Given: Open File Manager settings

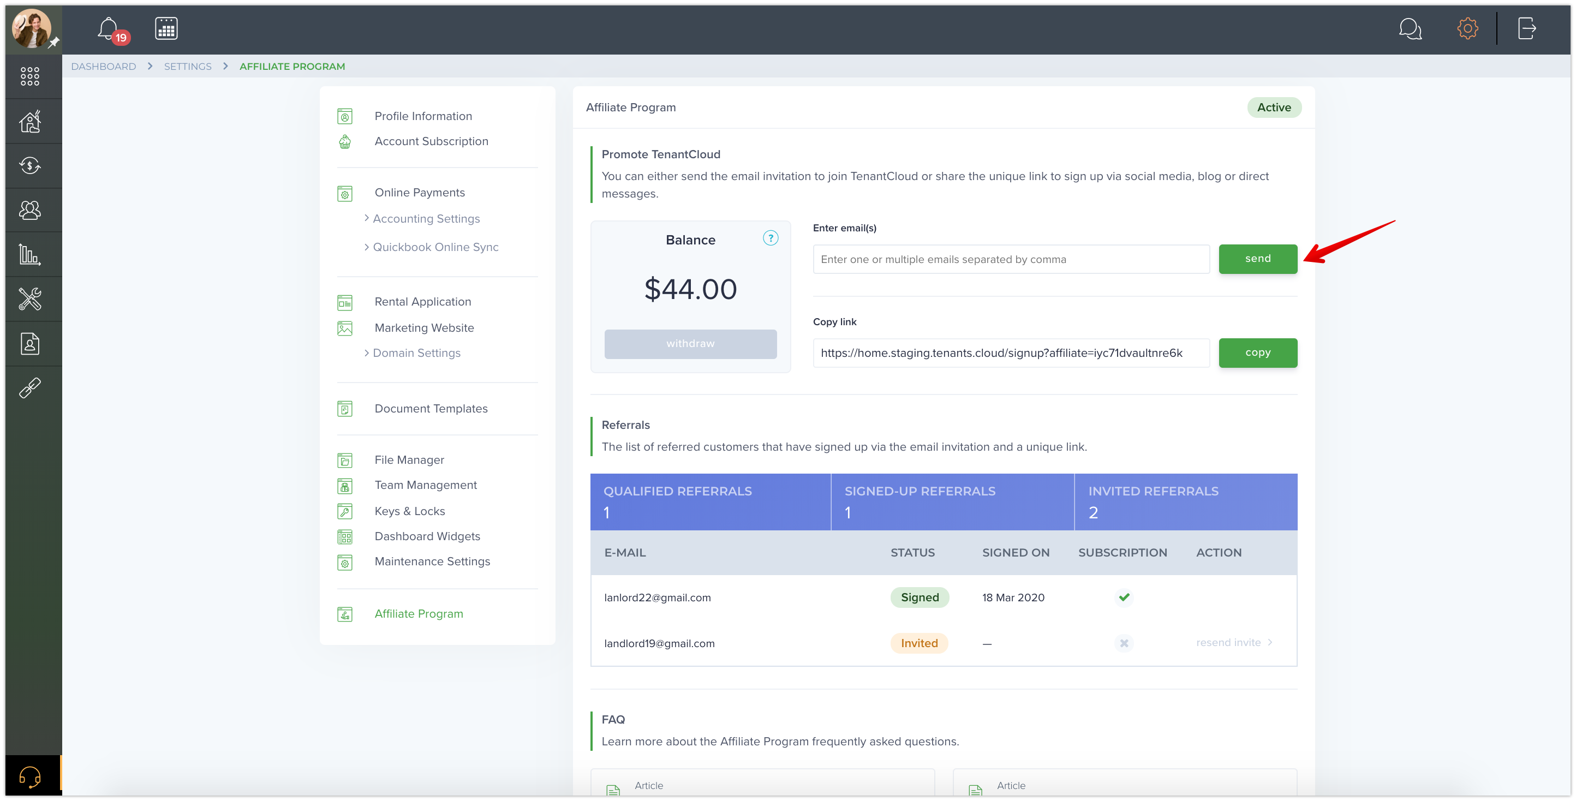Looking at the screenshot, I should 409,460.
